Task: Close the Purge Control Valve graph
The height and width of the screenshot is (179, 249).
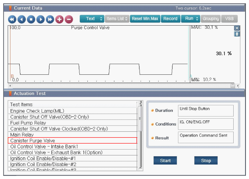Action: pyautogui.click(x=237, y=28)
